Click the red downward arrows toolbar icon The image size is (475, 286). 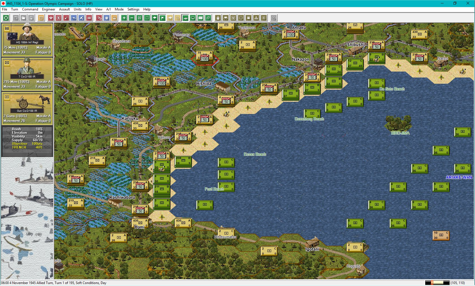(51, 18)
